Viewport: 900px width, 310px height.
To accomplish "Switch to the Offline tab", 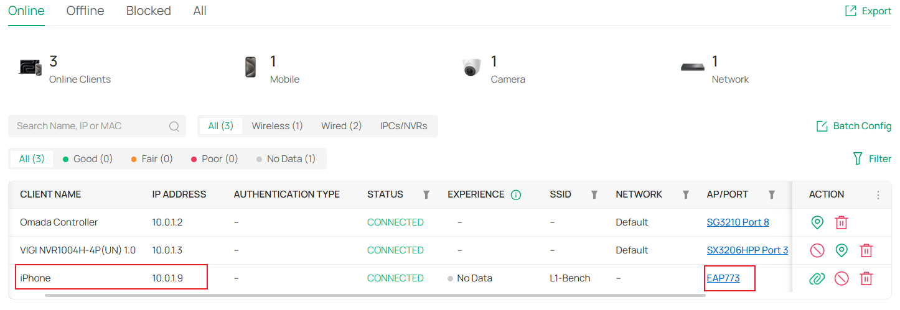I will point(85,11).
